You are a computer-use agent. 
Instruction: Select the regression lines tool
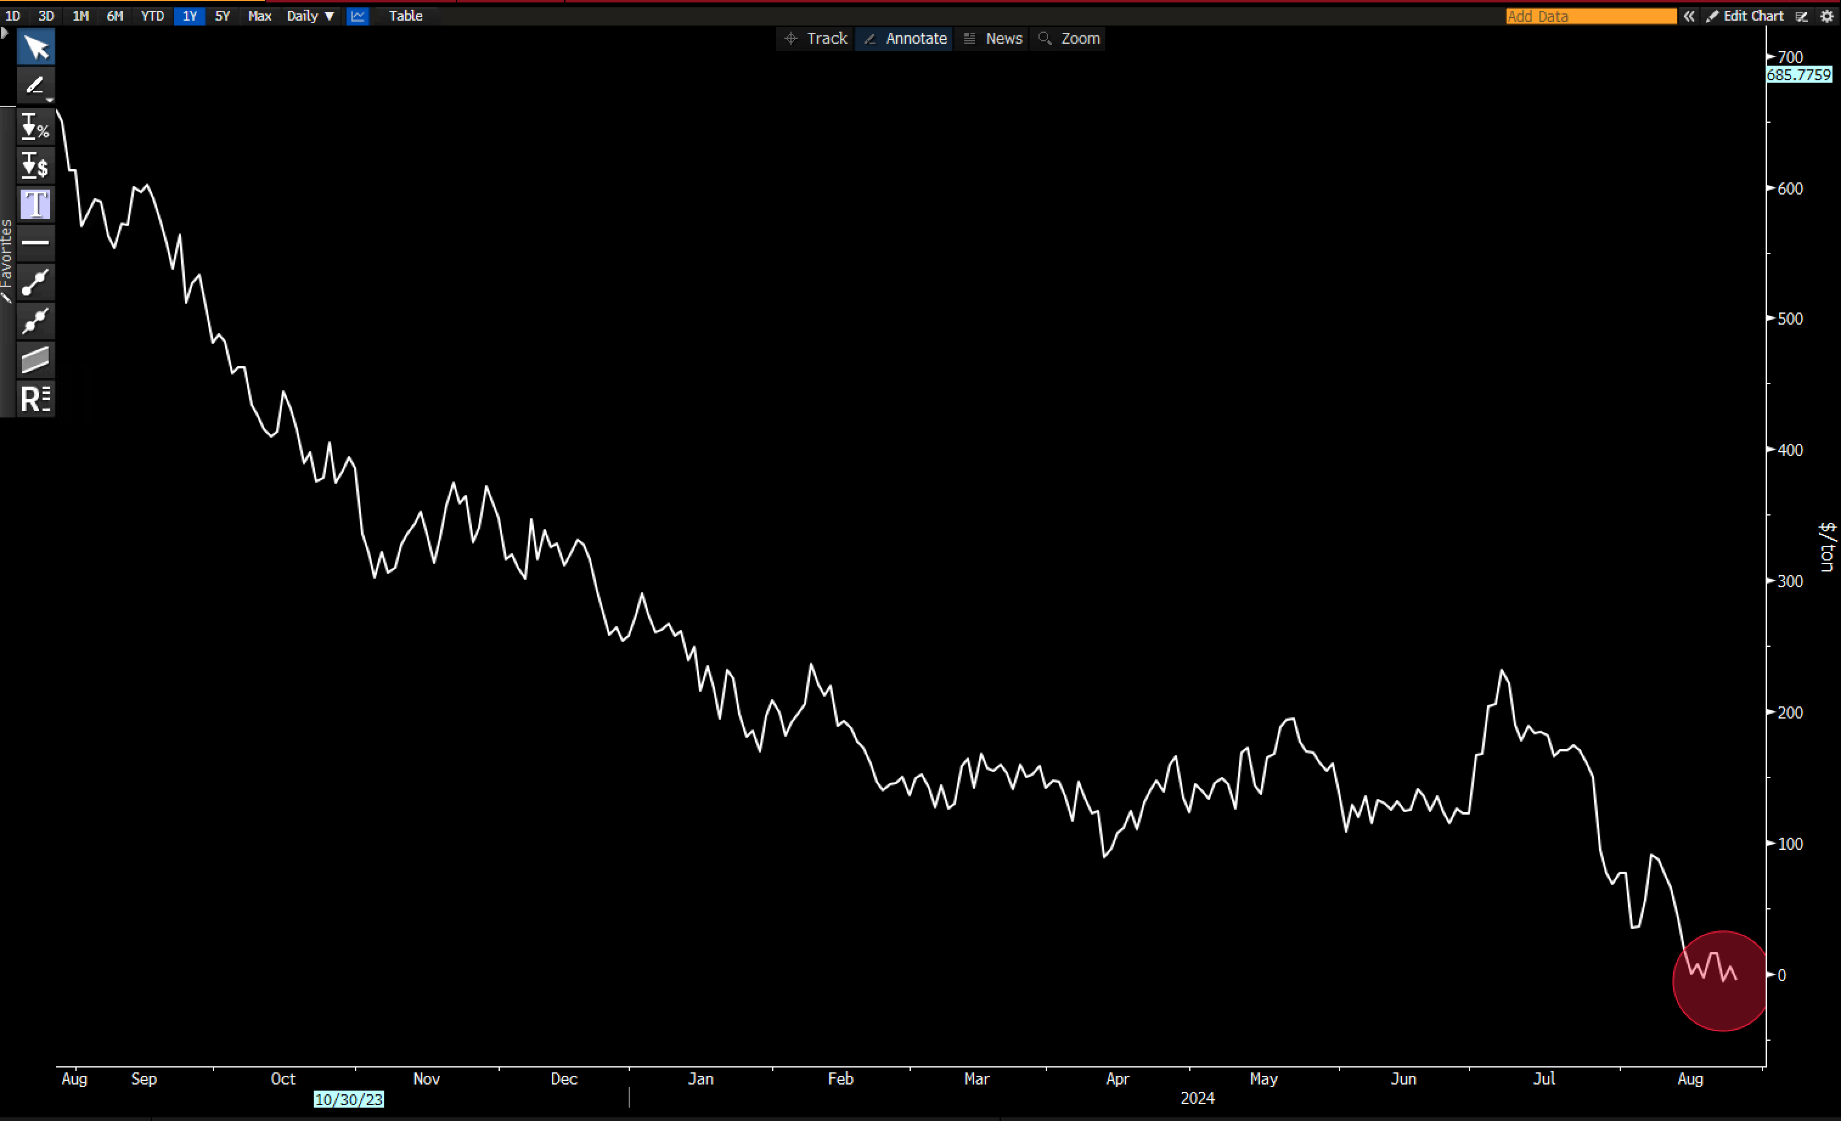(35, 399)
